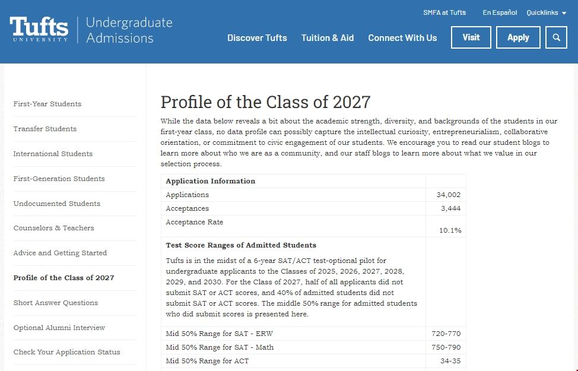Viewport: 578px width, 371px height.
Task: View Short Answer Questions page
Action: pos(56,303)
